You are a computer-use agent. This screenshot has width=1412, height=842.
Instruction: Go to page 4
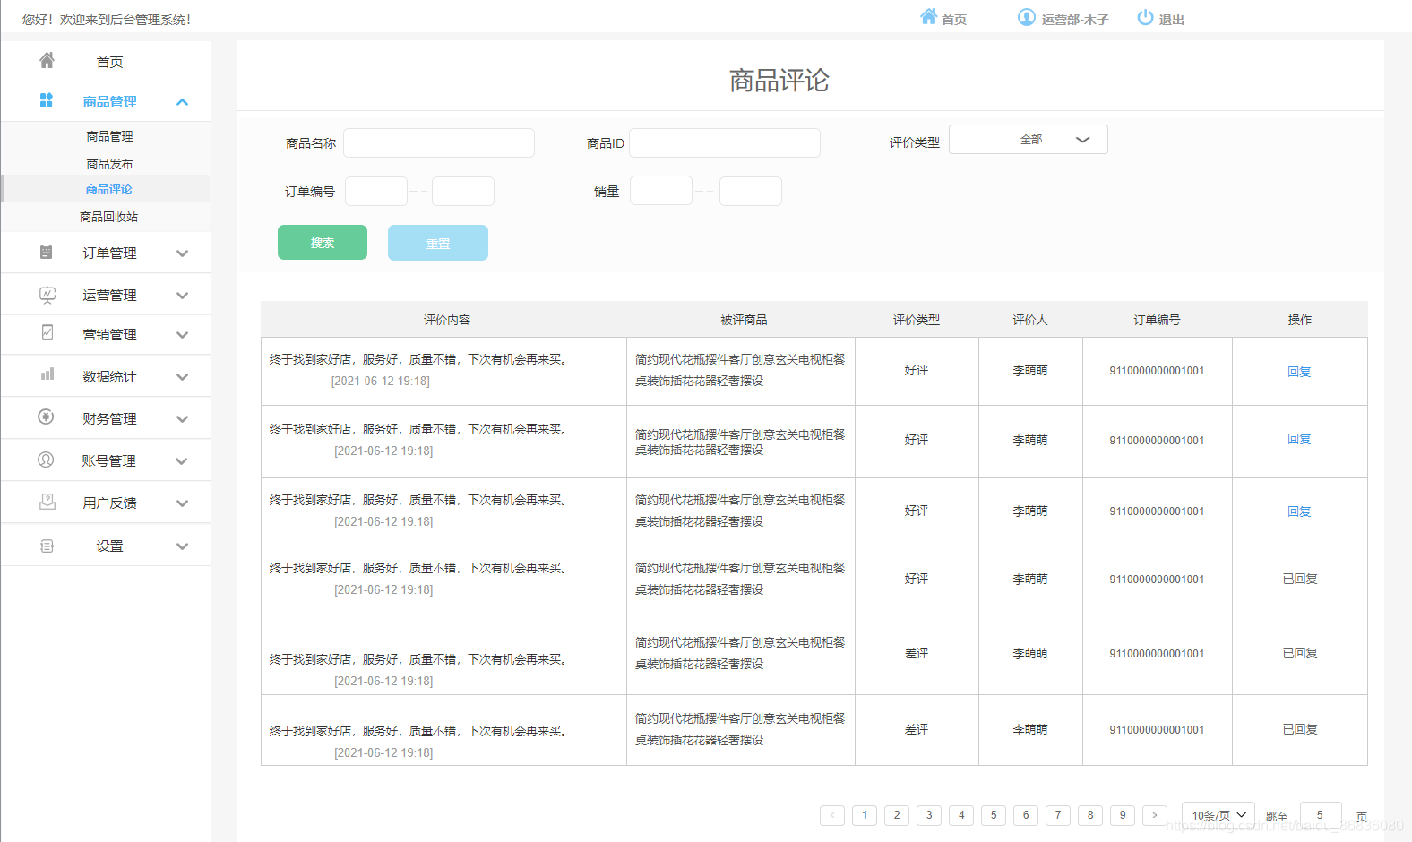pyautogui.click(x=961, y=815)
